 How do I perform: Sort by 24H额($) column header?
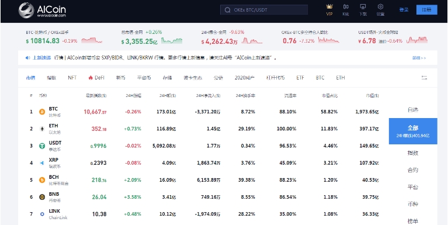tap(168, 96)
